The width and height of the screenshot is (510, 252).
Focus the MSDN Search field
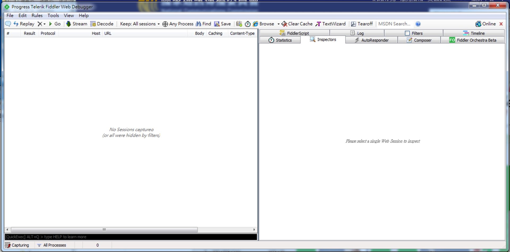click(395, 24)
